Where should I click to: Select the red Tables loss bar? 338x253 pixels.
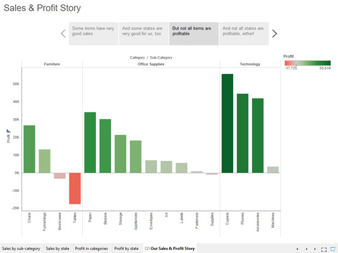click(75, 189)
